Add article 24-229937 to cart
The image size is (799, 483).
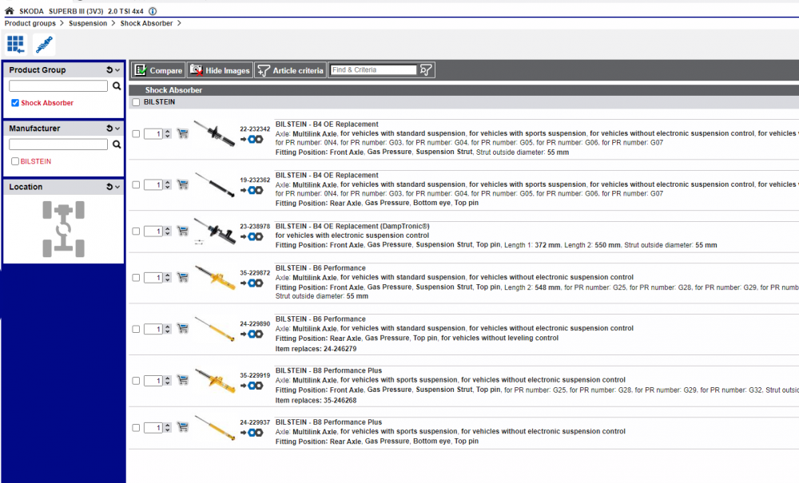tap(182, 428)
